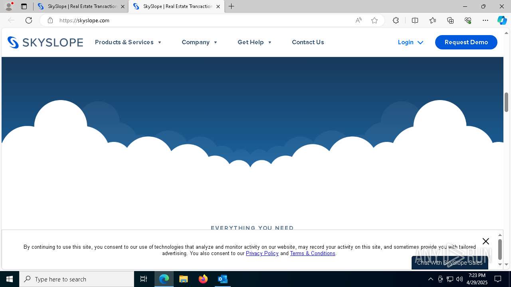This screenshot has width=511, height=287.
Task: Open Task View
Action: [x=144, y=279]
